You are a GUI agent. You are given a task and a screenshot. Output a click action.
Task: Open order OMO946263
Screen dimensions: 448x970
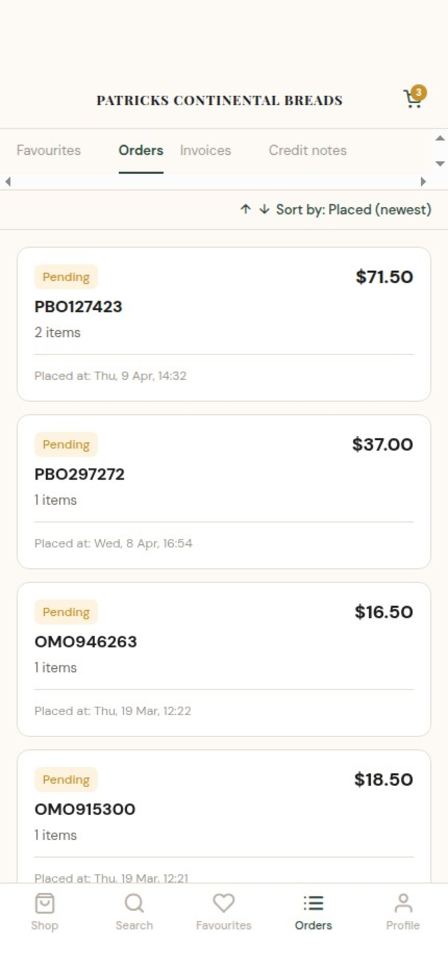224,659
